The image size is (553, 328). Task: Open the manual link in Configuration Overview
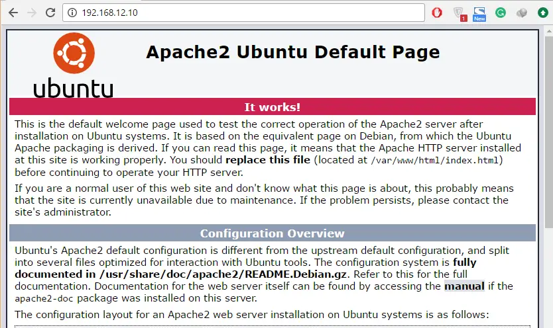click(464, 286)
